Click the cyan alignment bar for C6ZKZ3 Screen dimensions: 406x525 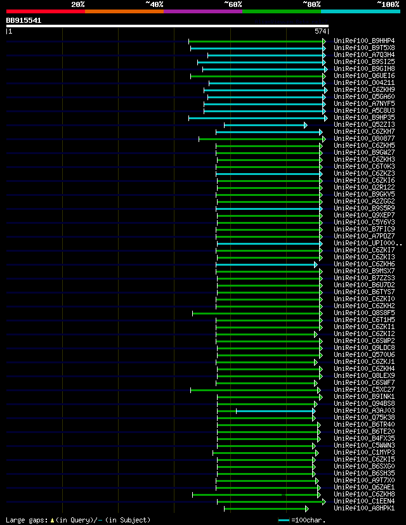coord(270,174)
